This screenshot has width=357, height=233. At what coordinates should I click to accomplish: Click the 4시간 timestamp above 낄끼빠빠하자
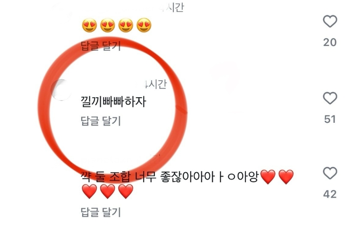[x=155, y=84]
